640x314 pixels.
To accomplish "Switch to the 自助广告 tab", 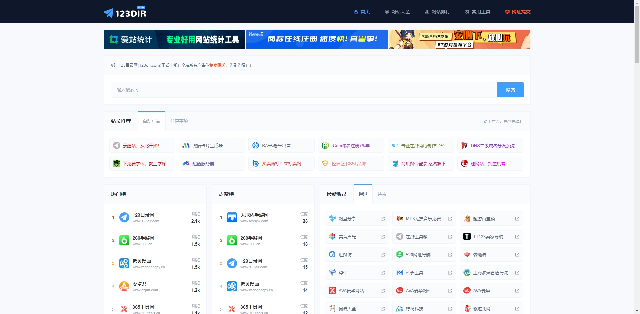I will point(152,121).
